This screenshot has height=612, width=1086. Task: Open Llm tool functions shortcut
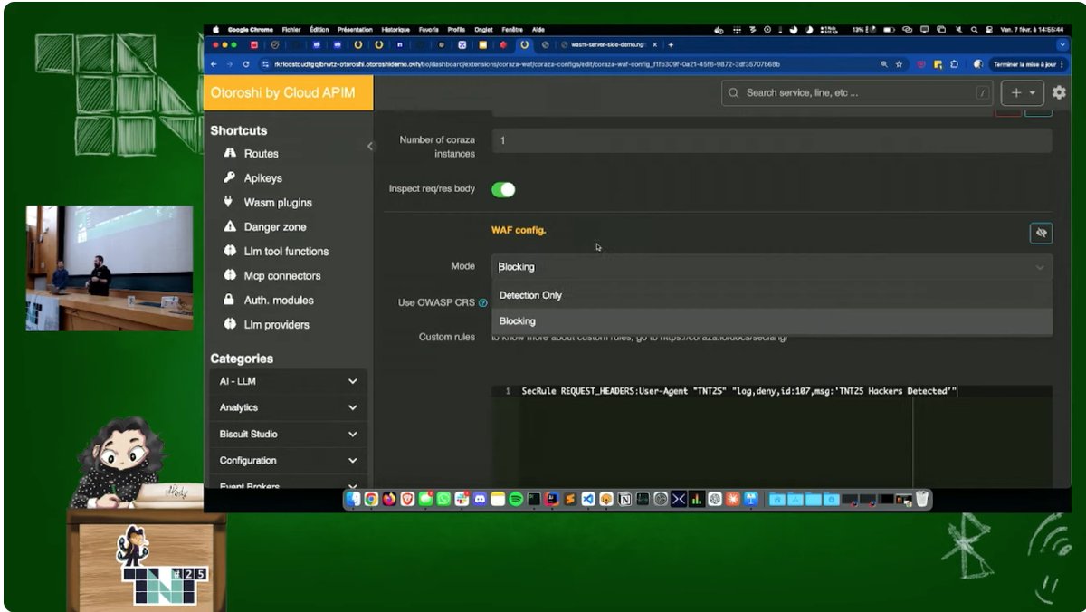point(275,252)
